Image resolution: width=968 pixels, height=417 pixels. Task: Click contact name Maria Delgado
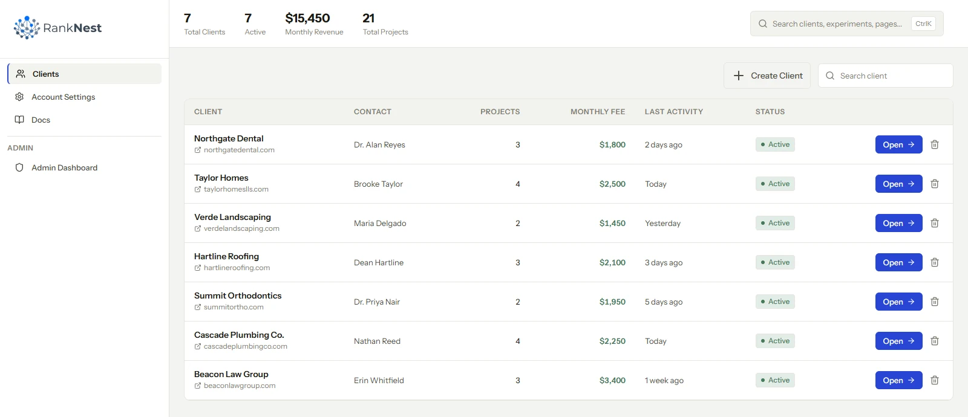[380, 223]
